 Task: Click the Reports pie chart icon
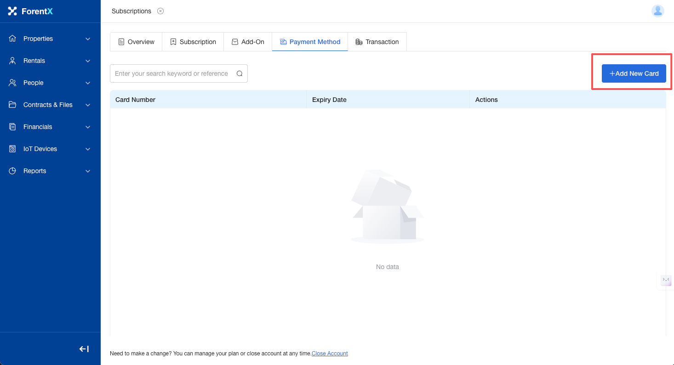pos(13,171)
